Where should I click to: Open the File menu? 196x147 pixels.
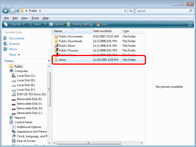coord(7,18)
